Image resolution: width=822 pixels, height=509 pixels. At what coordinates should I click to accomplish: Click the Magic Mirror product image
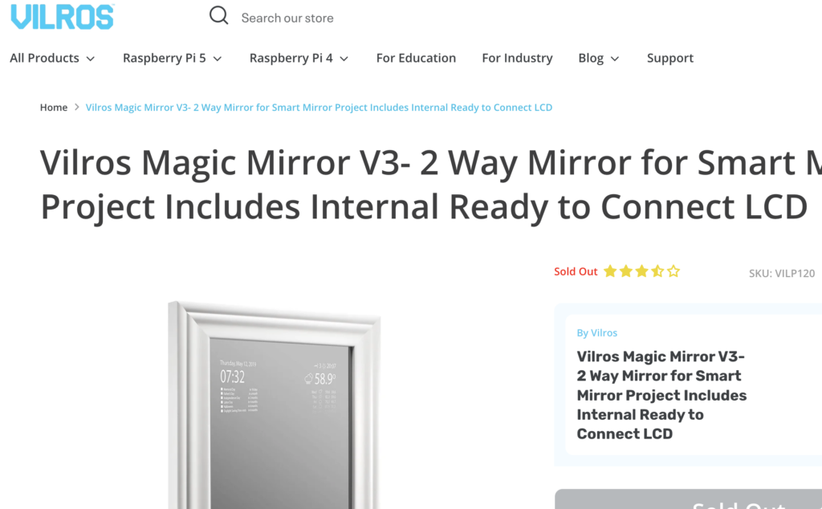(275, 405)
